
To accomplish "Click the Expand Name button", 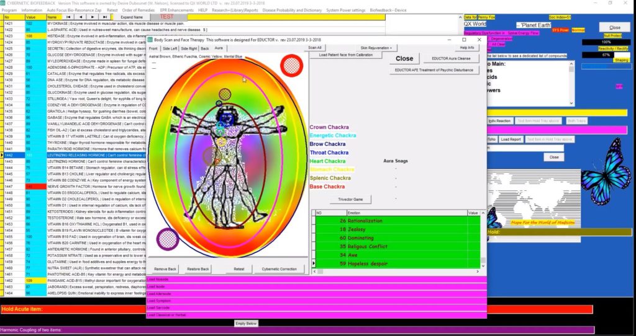I will [132, 17].
